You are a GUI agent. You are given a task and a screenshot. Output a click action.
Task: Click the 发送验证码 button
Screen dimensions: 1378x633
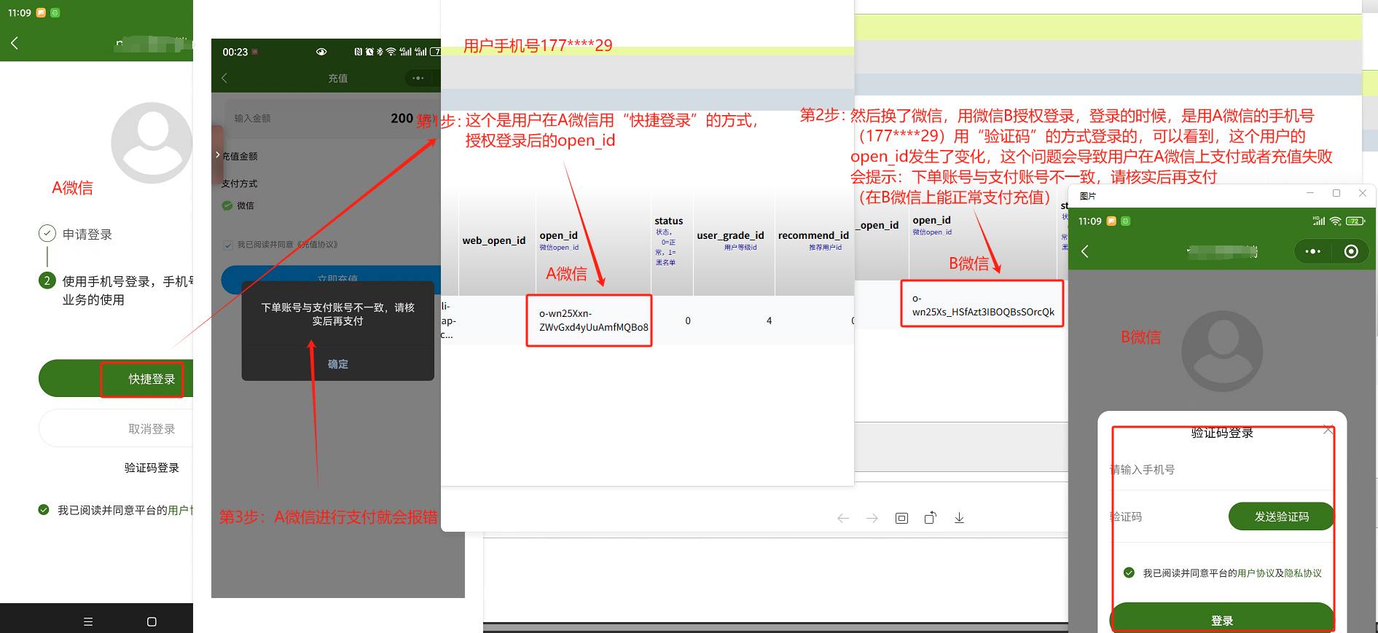pyautogui.click(x=1281, y=516)
